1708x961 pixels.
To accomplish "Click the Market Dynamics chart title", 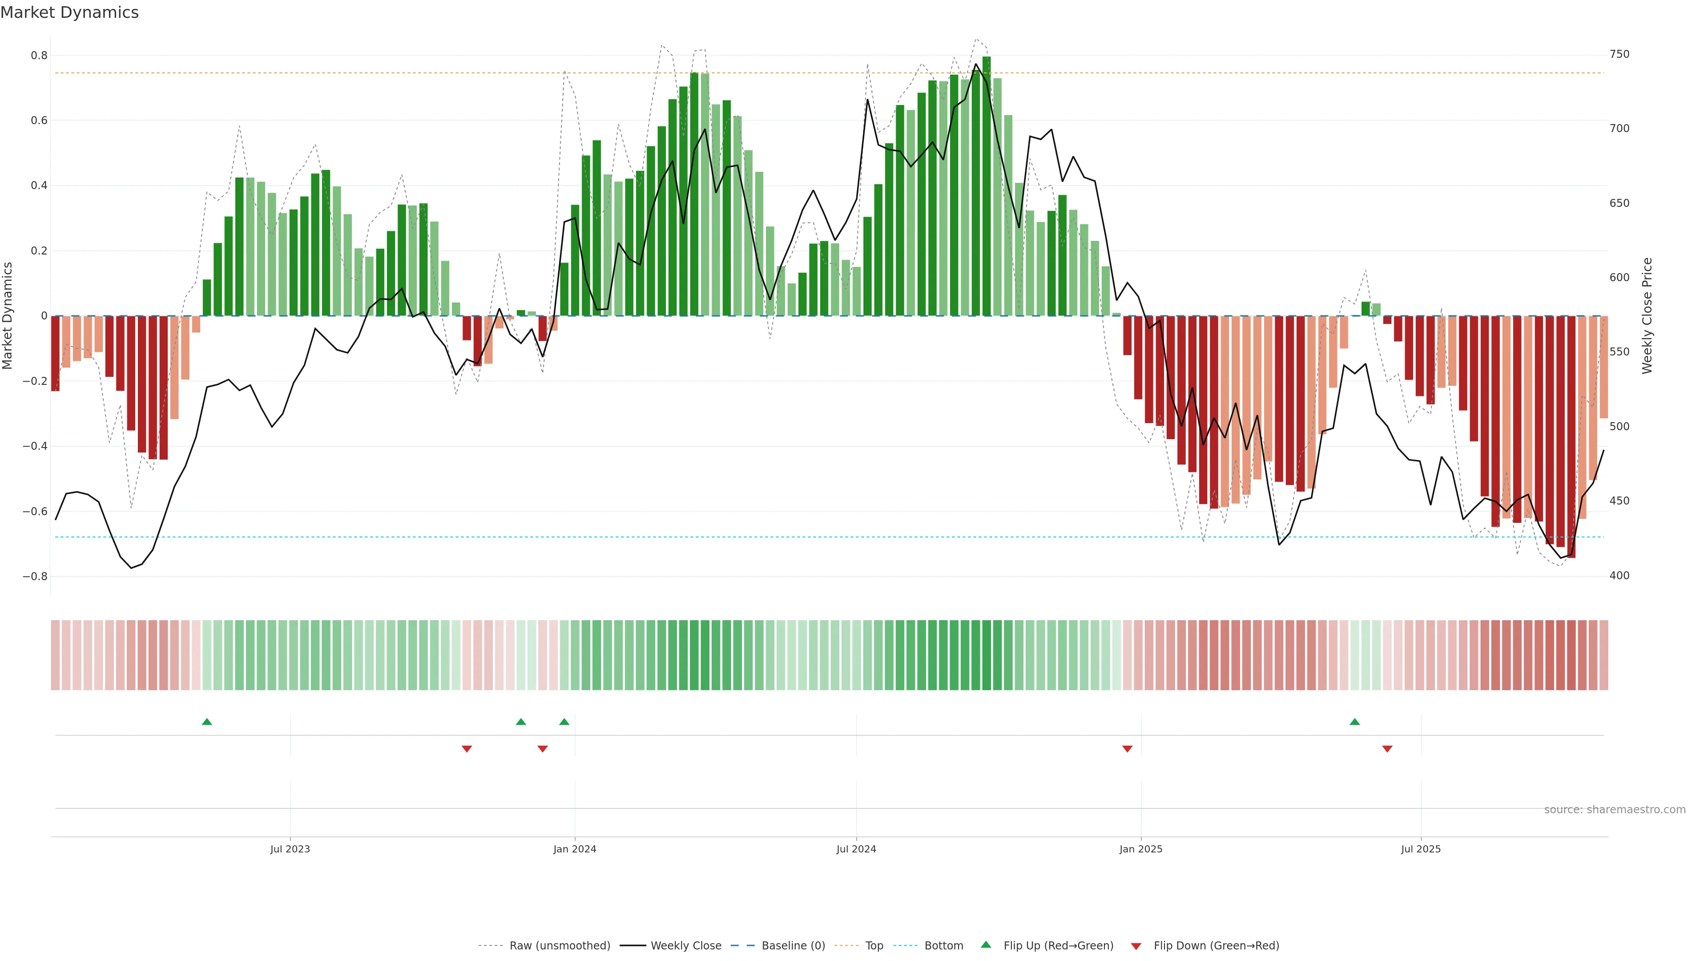I will click(x=70, y=12).
